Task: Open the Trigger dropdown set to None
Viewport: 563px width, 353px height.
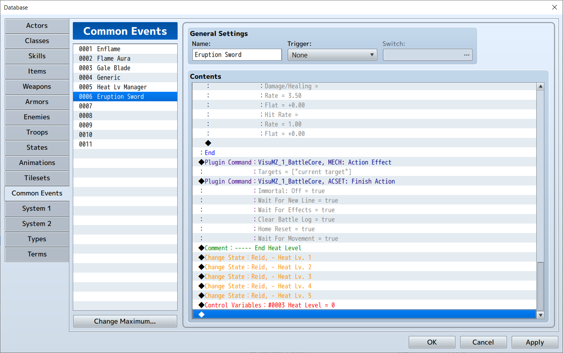Action: tap(332, 55)
